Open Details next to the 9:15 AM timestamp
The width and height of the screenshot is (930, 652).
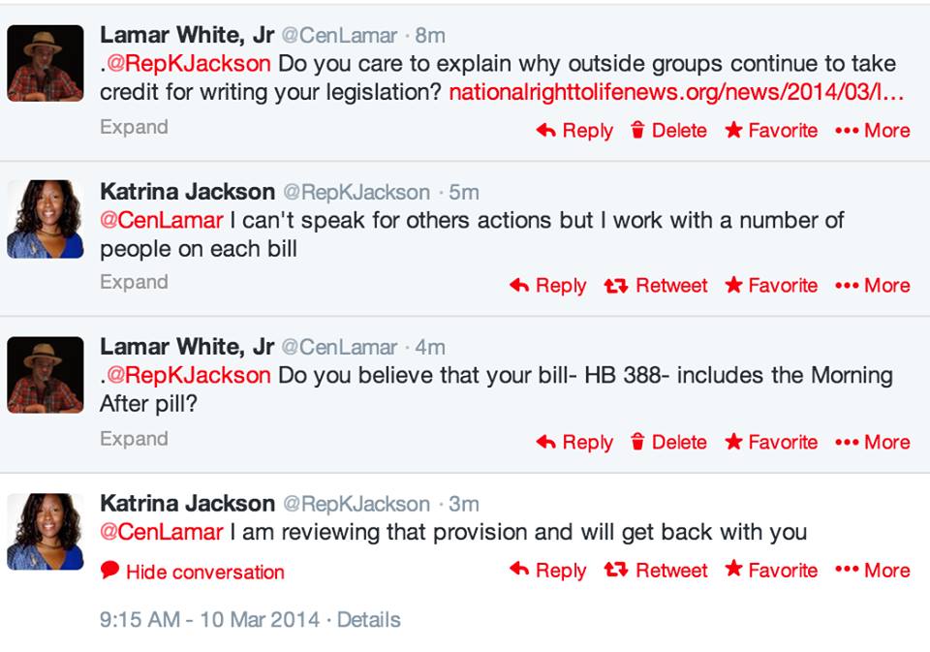(x=368, y=620)
